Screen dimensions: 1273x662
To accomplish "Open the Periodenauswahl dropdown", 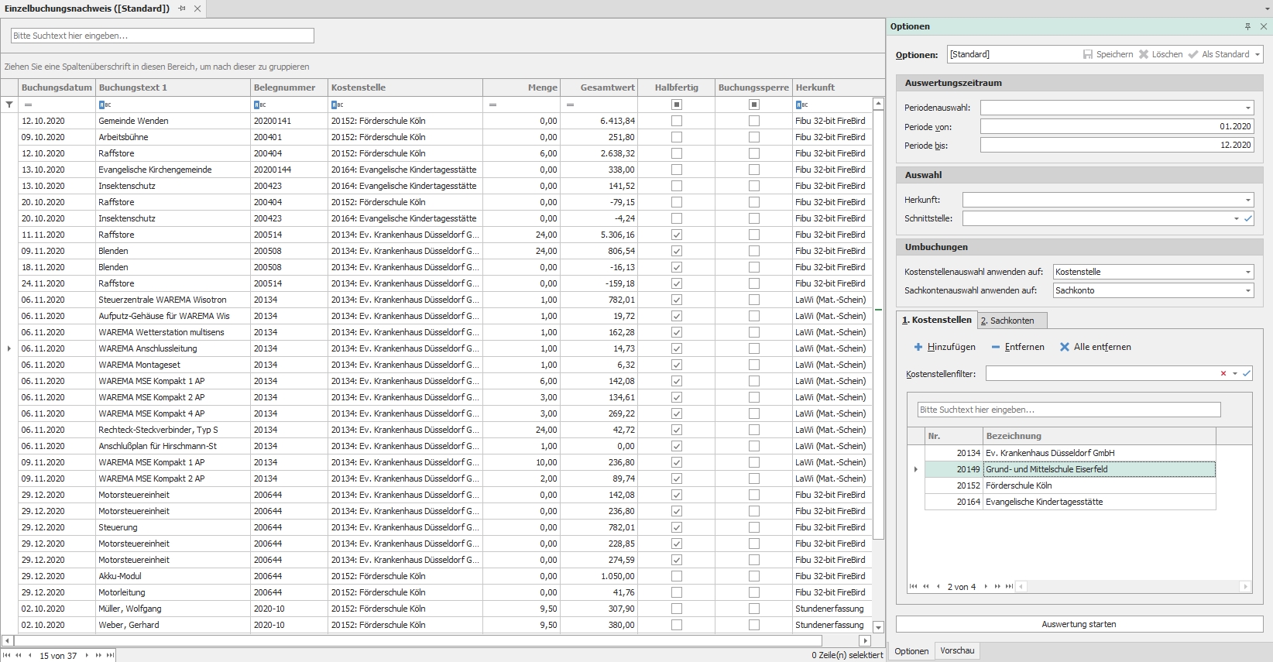I will pyautogui.click(x=1247, y=108).
